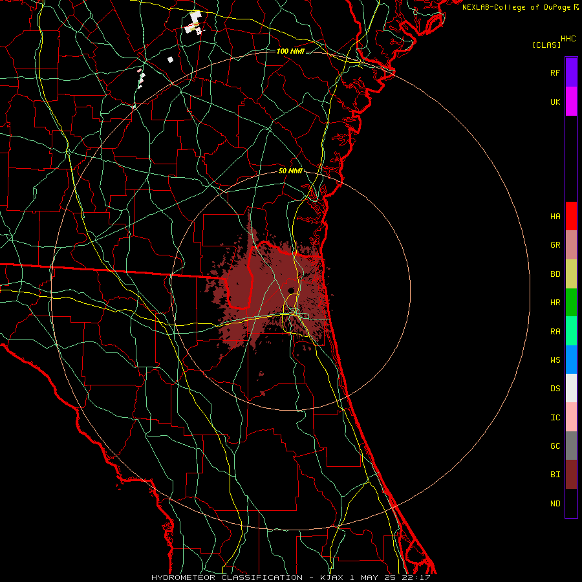582x582 pixels.
Task: Select the BD yellow legend swatch
Action: click(x=571, y=274)
